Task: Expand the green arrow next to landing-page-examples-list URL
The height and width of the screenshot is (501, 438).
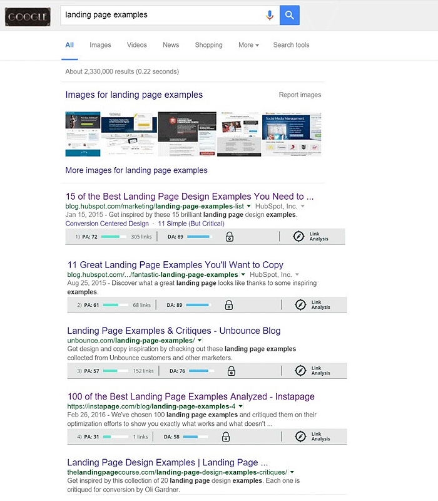Action: click(248, 207)
